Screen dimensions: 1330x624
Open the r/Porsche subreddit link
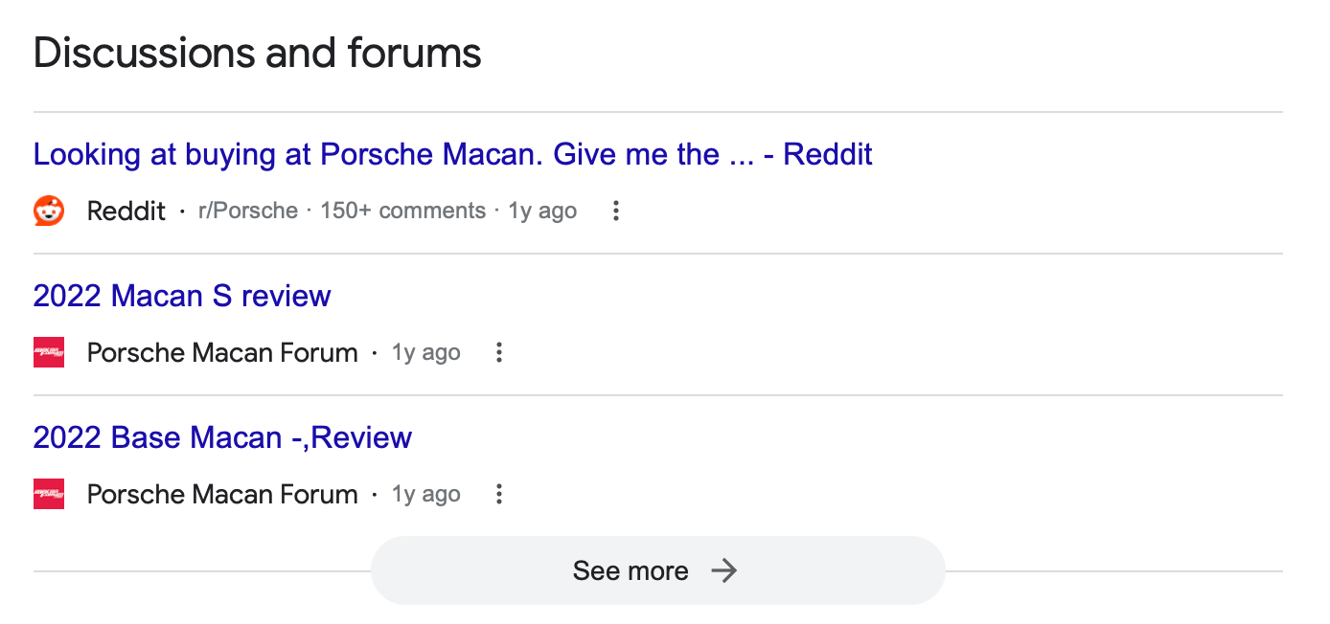248,211
